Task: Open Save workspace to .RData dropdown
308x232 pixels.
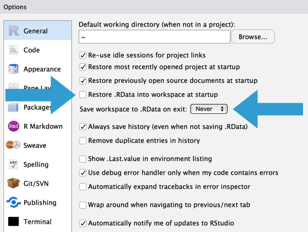Action: [209, 109]
